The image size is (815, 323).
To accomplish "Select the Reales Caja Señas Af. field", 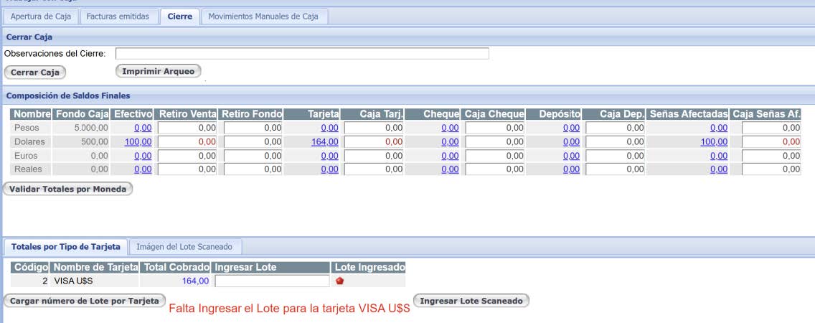I will pos(771,169).
